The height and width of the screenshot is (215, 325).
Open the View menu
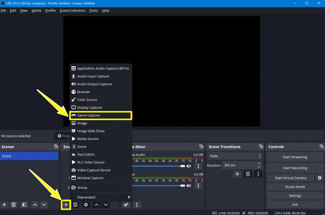pos(24,11)
